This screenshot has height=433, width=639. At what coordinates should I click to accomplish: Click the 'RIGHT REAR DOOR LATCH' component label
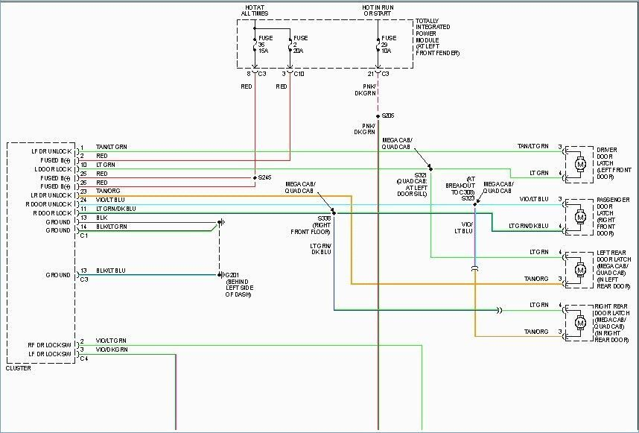(611, 323)
